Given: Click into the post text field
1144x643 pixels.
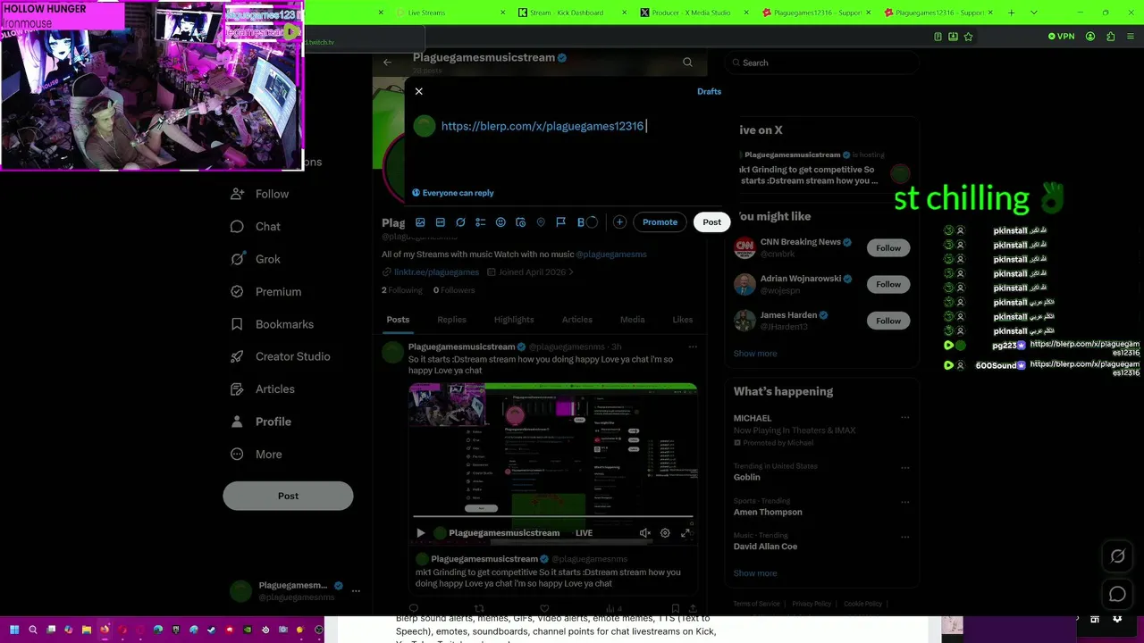Looking at the screenshot, I should [581, 126].
